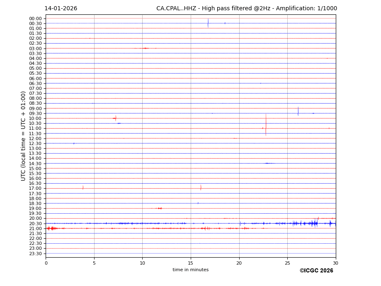Click the 20:30 time label
381x286 pixels.
pos(35,224)
